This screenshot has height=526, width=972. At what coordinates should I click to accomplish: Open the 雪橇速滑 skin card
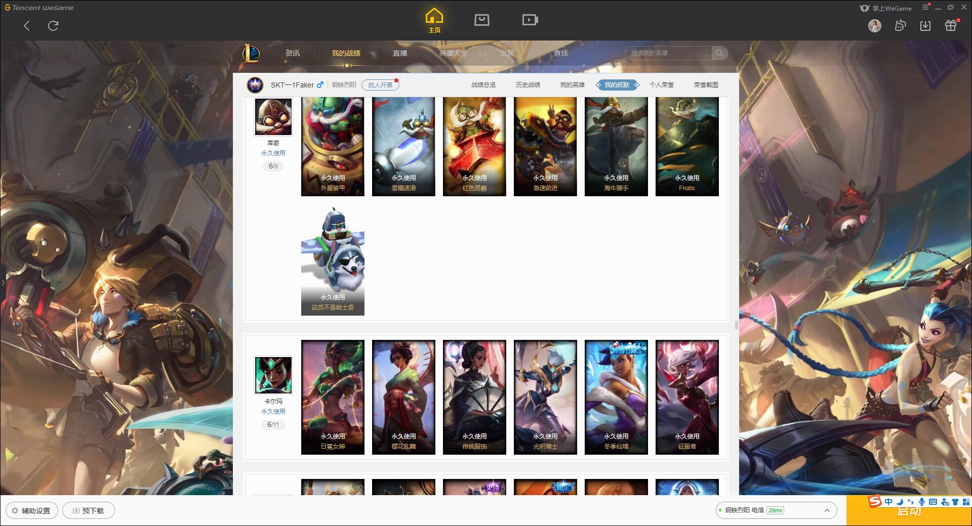point(403,147)
